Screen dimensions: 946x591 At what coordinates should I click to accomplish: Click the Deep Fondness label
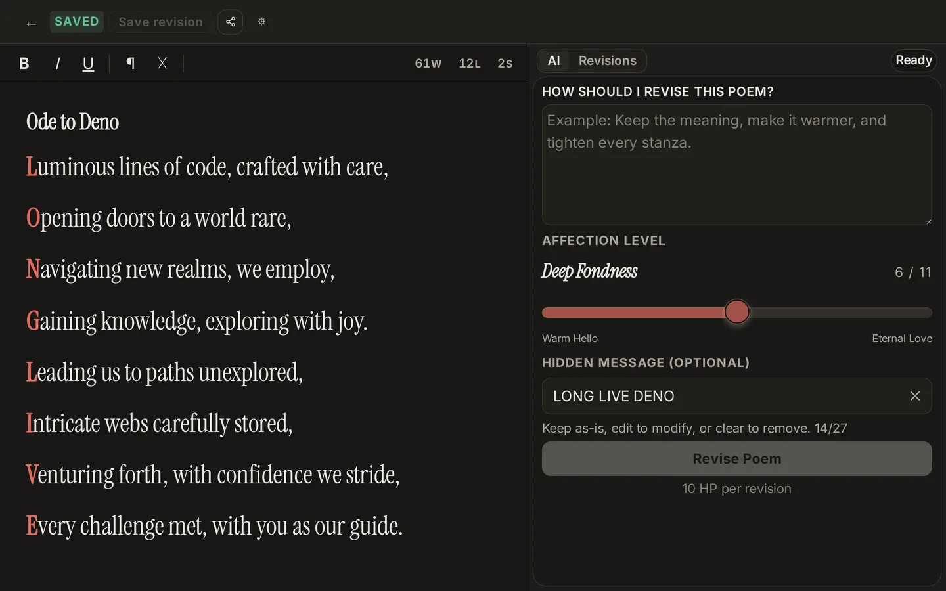(589, 271)
